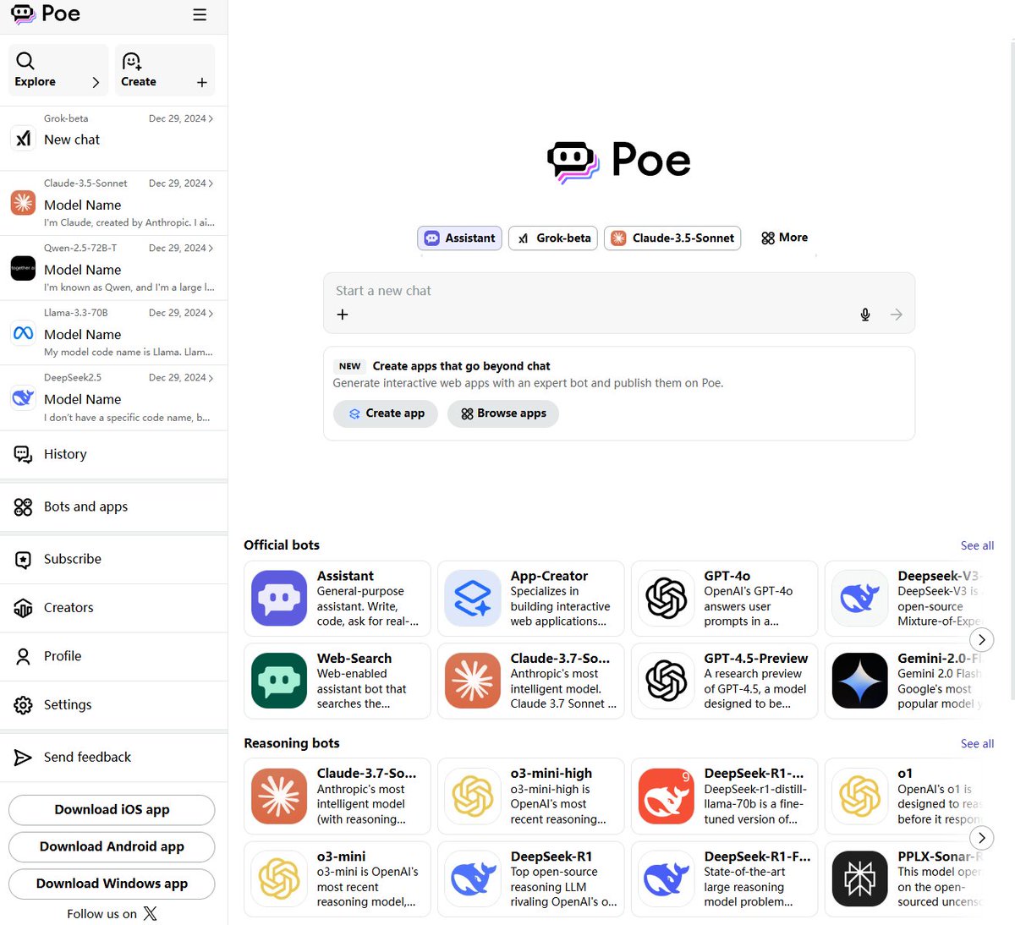Click Download Android app button

112,846
